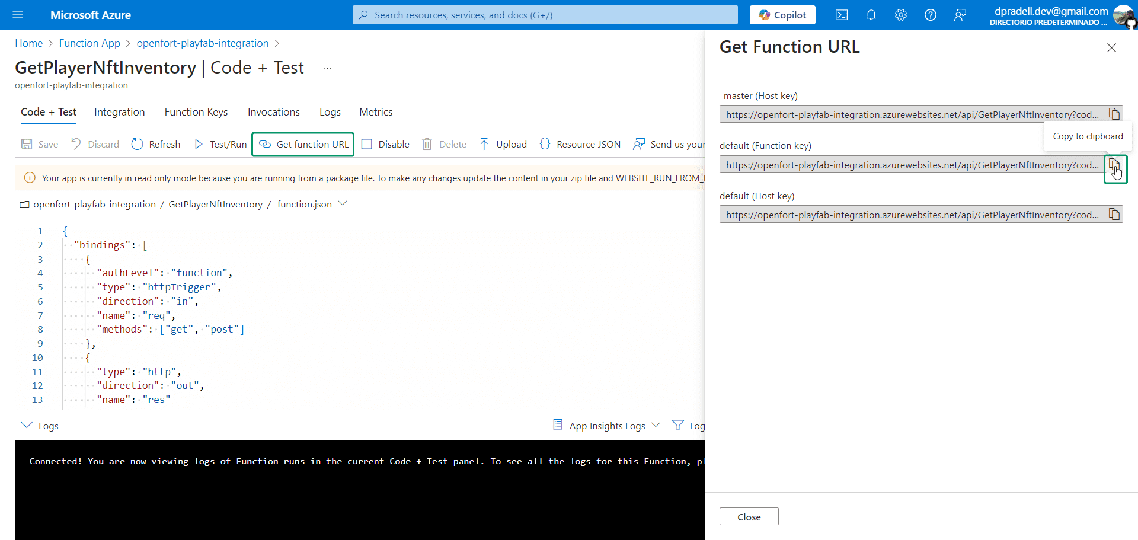The width and height of the screenshot is (1138, 540).
Task: Open the Copilot assistant
Action: 782,14
